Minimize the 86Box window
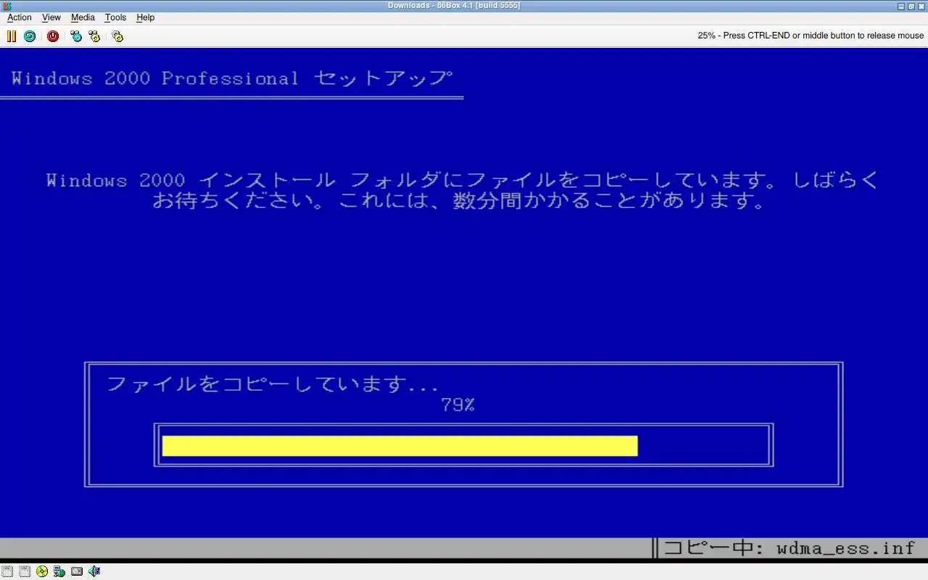Screen dimensions: 928x580 click(x=901, y=6)
